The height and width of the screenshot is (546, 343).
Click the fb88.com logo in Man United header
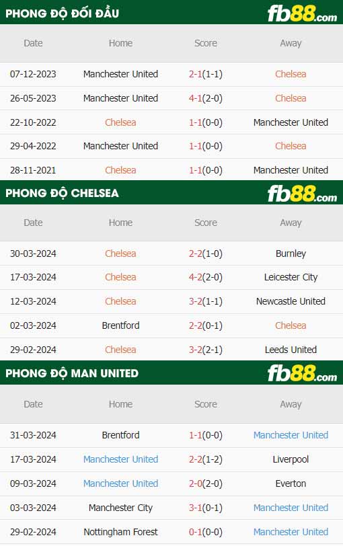(x=302, y=373)
